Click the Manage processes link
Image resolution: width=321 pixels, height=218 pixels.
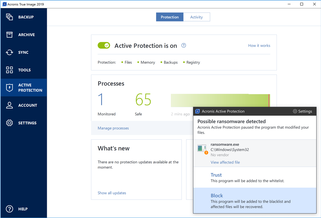click(113, 128)
